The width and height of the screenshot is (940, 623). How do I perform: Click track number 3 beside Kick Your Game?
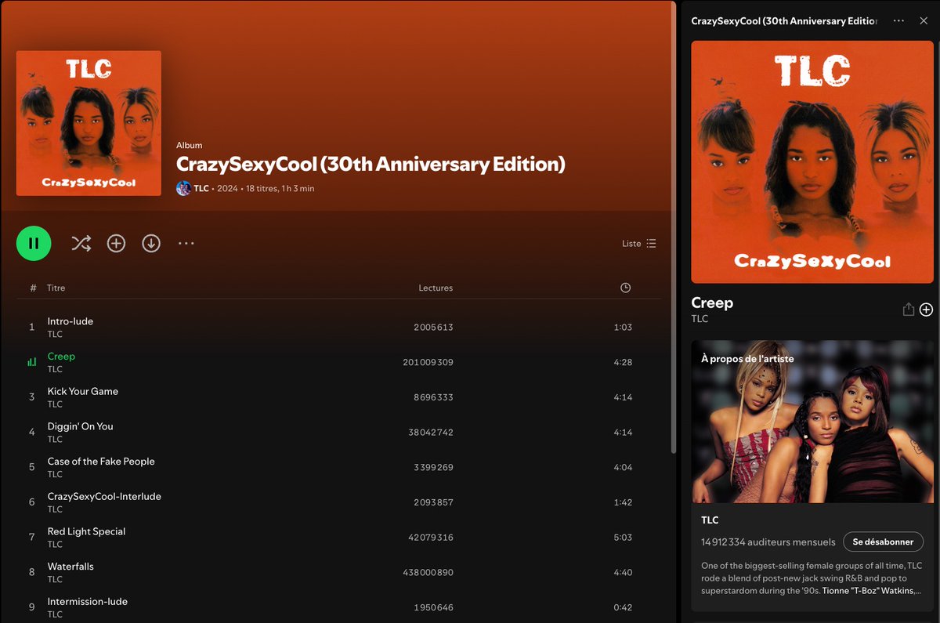pos(32,397)
